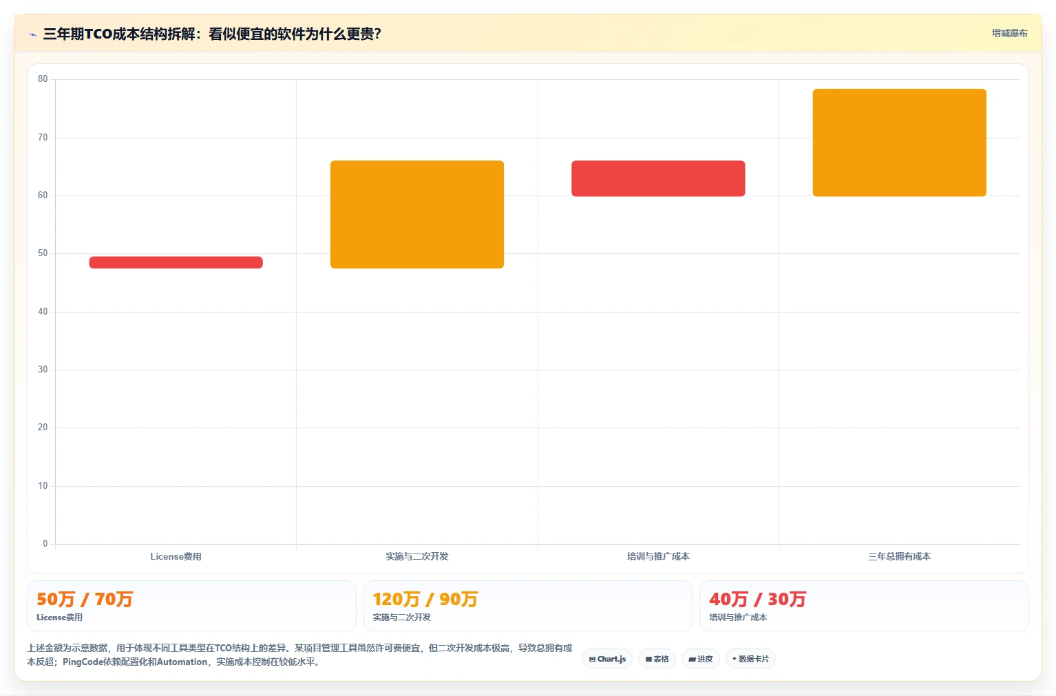Image resolution: width=1056 pixels, height=696 pixels.
Task: Select the orange 三年总拥有成本 bar
Action: (x=899, y=143)
